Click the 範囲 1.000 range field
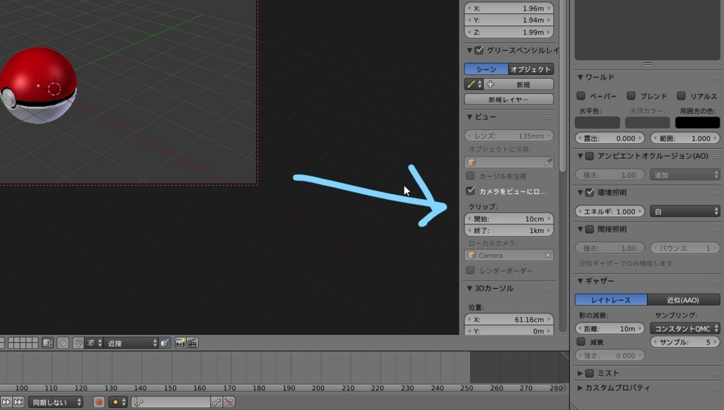724x410 pixels. click(684, 138)
